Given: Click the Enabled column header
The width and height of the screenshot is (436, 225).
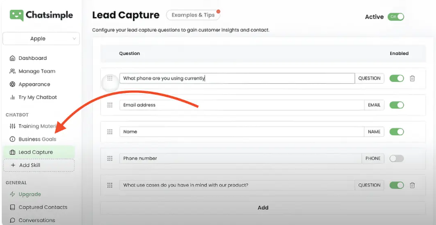Looking at the screenshot, I should click(x=399, y=53).
